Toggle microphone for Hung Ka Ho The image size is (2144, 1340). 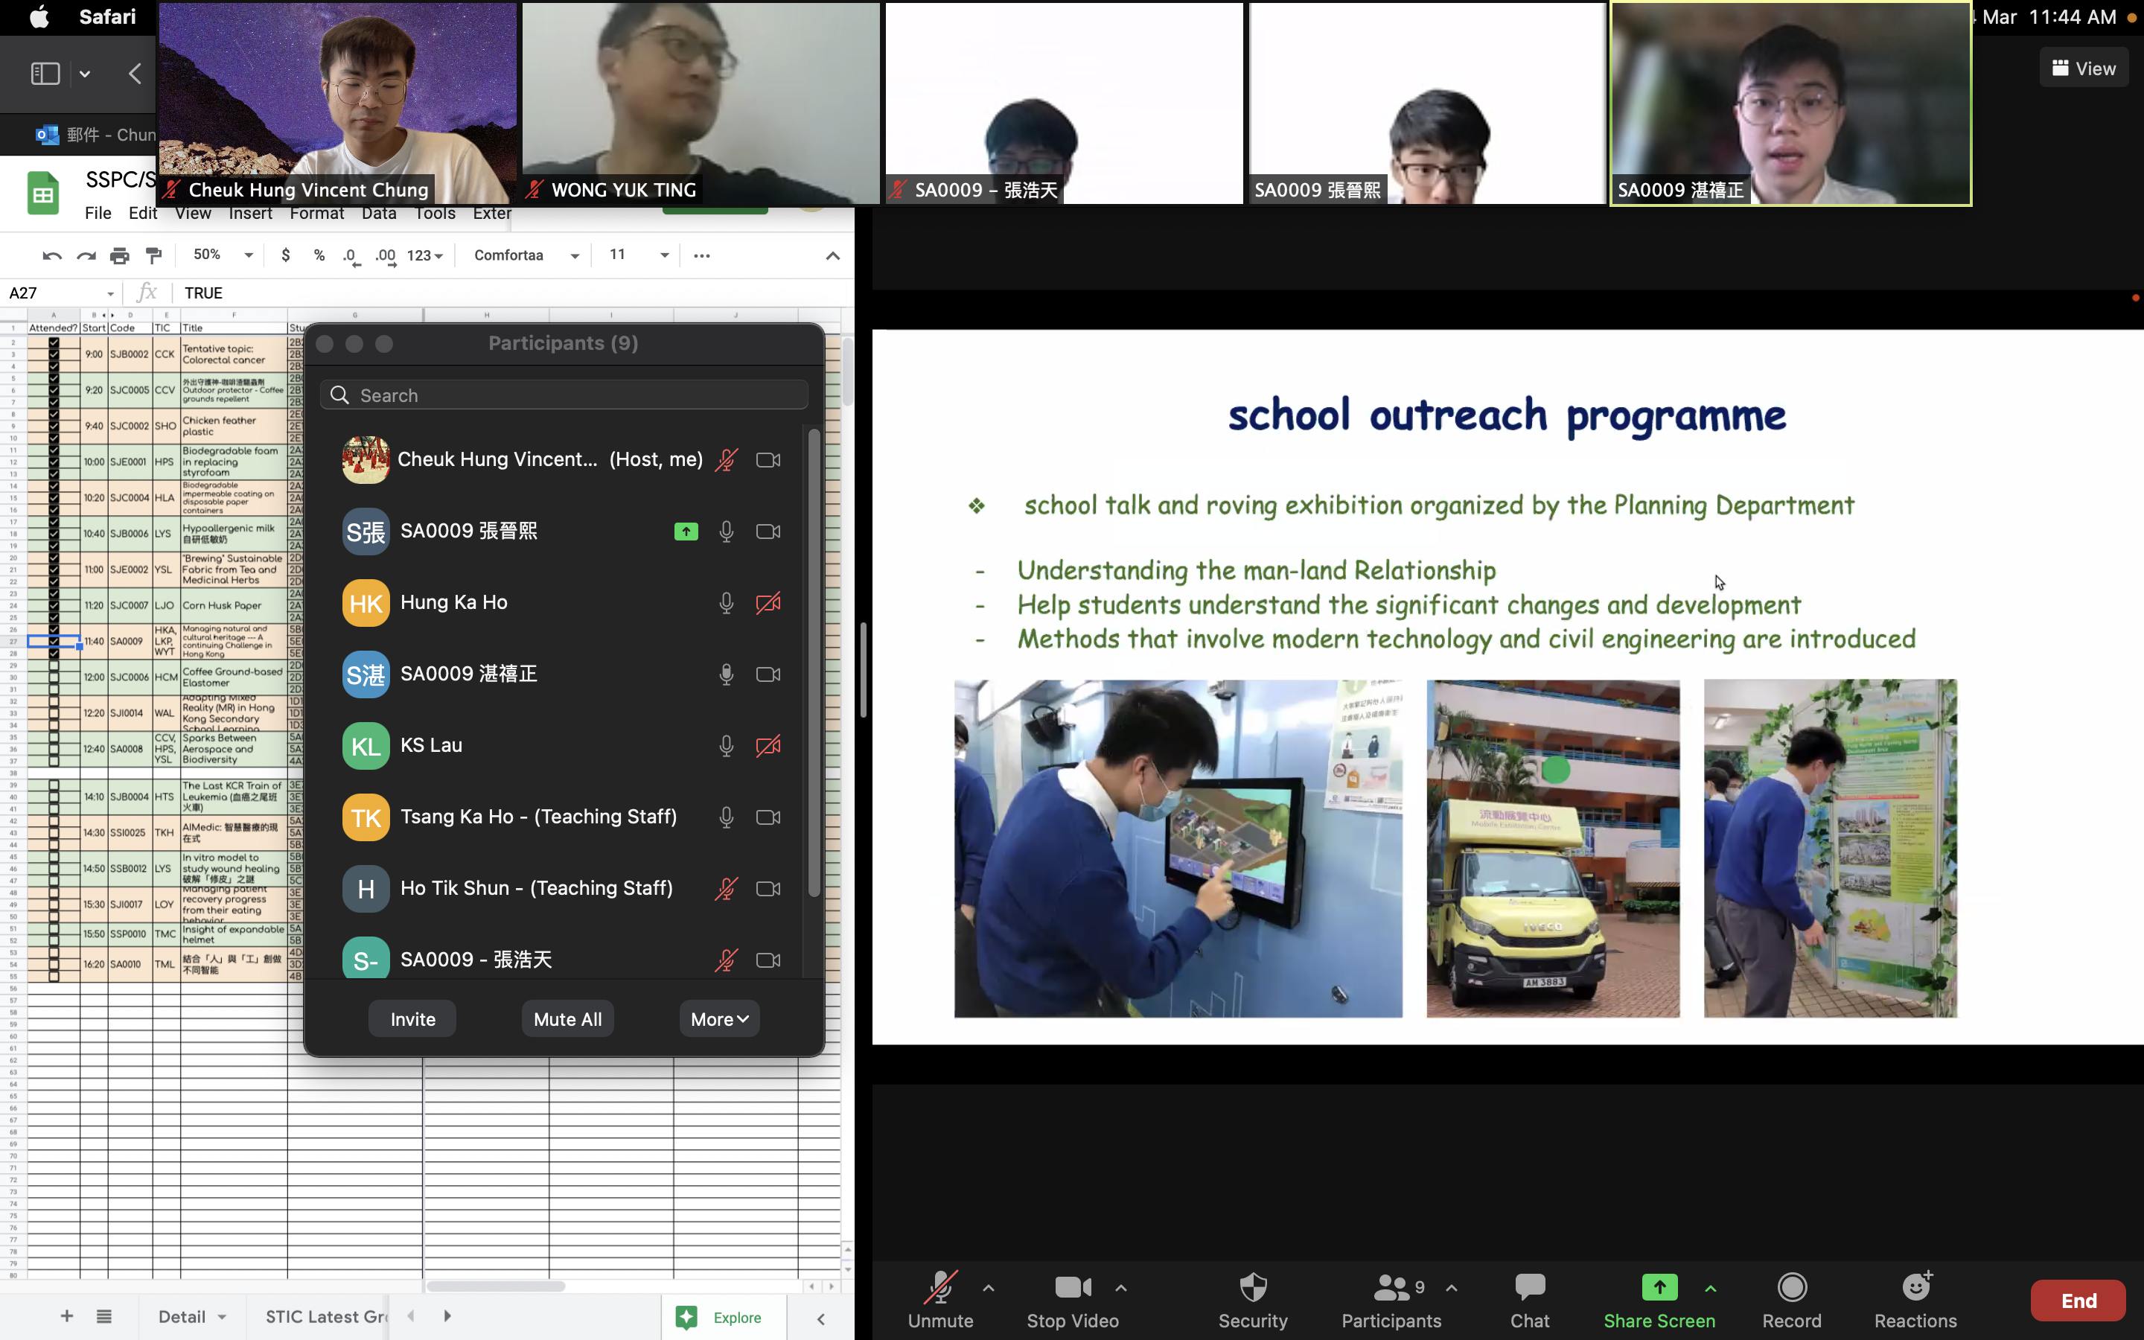click(x=726, y=604)
